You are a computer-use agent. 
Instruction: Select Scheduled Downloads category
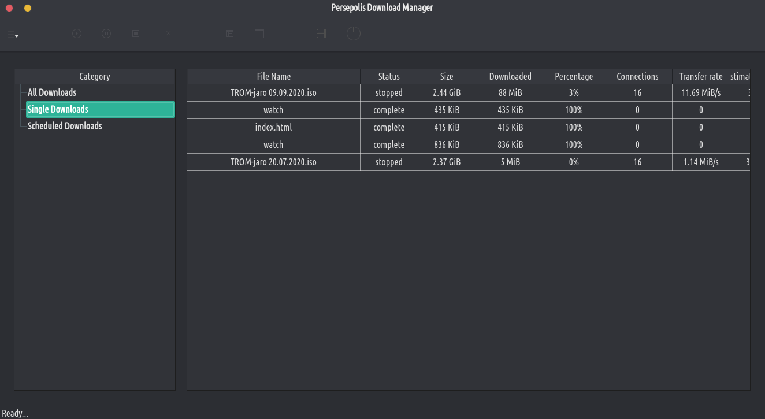(65, 126)
